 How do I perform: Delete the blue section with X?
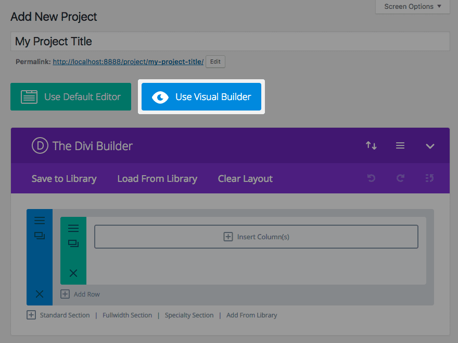(x=40, y=294)
